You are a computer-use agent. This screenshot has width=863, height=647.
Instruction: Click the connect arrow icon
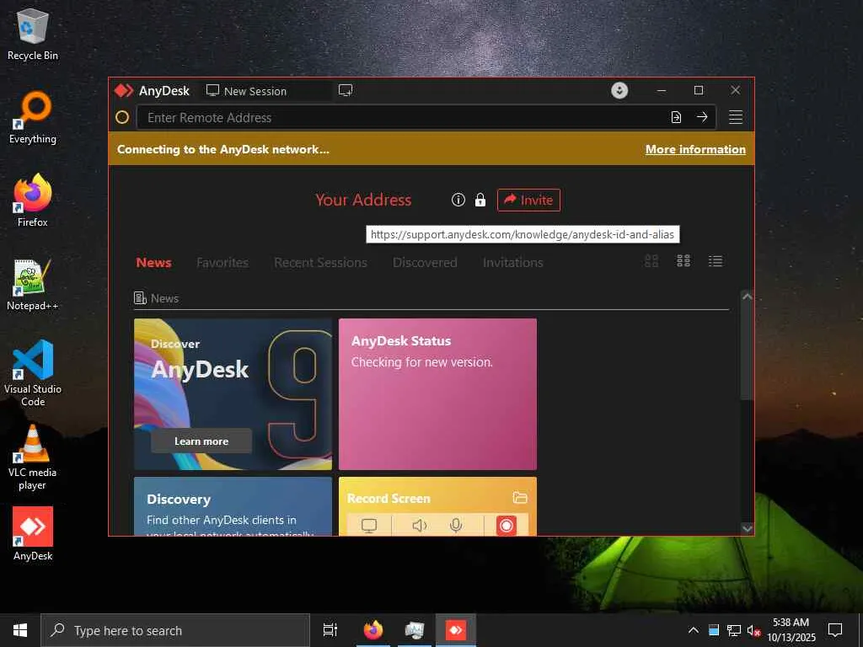pyautogui.click(x=702, y=117)
